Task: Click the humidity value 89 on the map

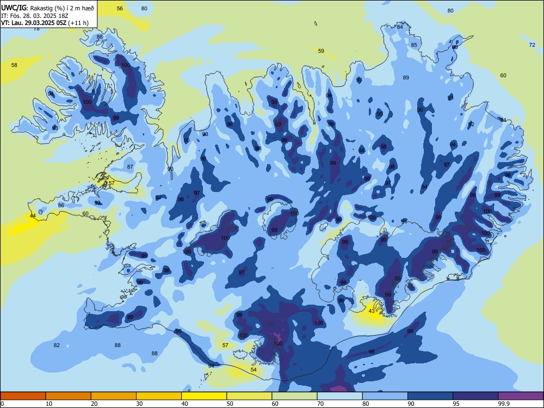Action: tap(406, 78)
